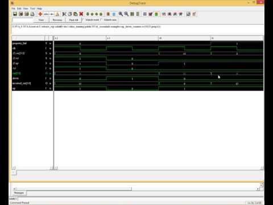
Task: Click the Print icon in the toolbar
Action: 32,14
